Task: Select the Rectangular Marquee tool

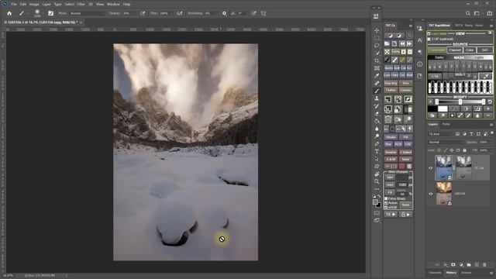Action: point(377,38)
